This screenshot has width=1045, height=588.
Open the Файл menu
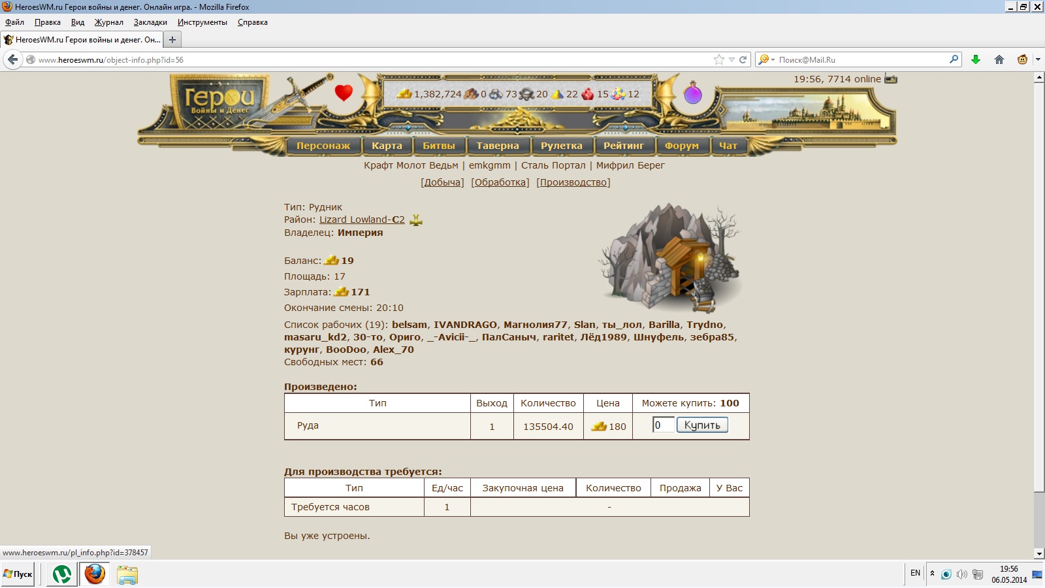click(14, 22)
